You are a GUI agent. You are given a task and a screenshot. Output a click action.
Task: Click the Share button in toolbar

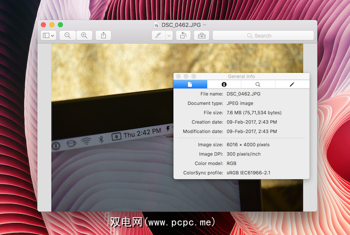point(103,36)
